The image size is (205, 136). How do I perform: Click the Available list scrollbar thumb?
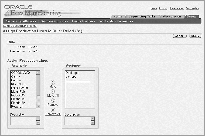[x=38, y=85]
